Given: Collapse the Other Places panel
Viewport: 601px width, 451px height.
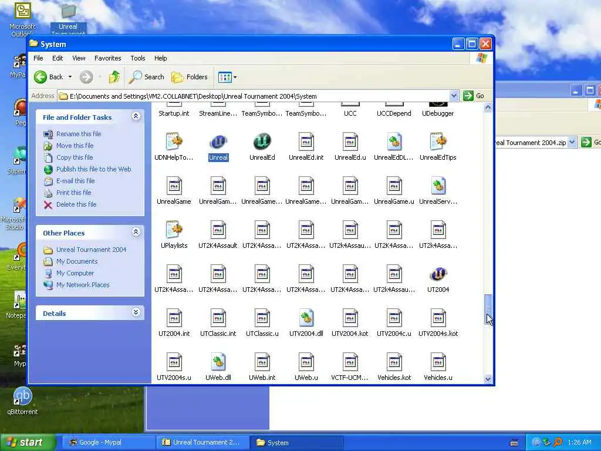Looking at the screenshot, I should 136,231.
